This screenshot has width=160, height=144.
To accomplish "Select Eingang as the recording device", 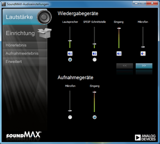I will click(x=94, y=117).
